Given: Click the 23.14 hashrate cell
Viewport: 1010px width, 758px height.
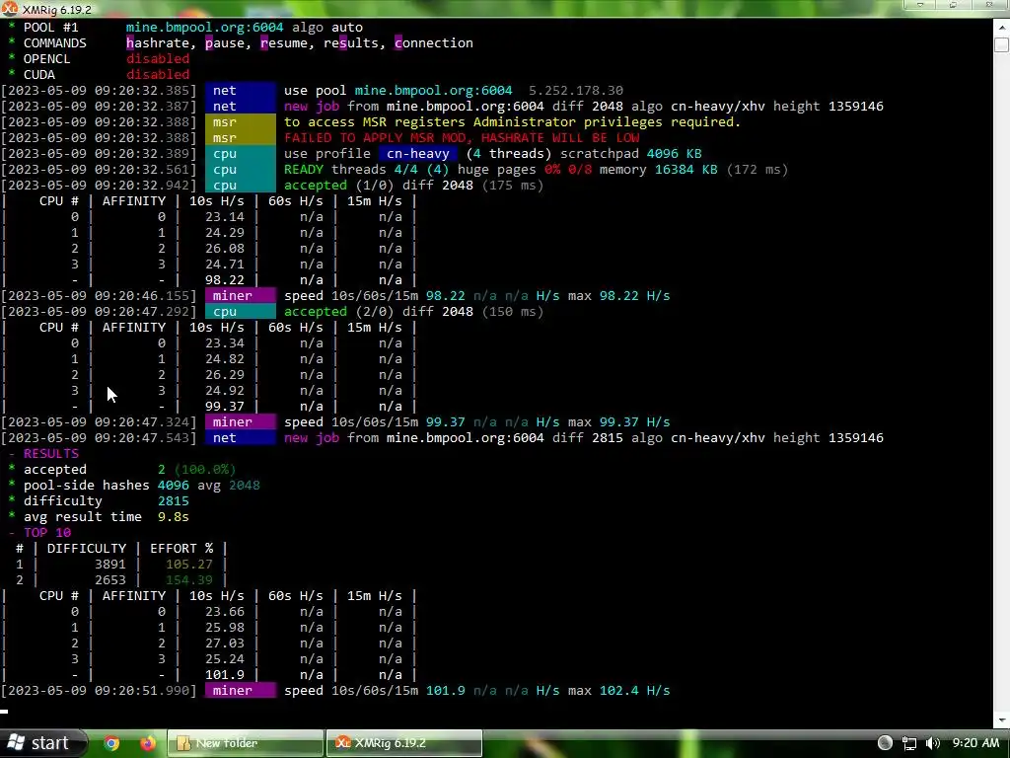Looking at the screenshot, I should [224, 217].
